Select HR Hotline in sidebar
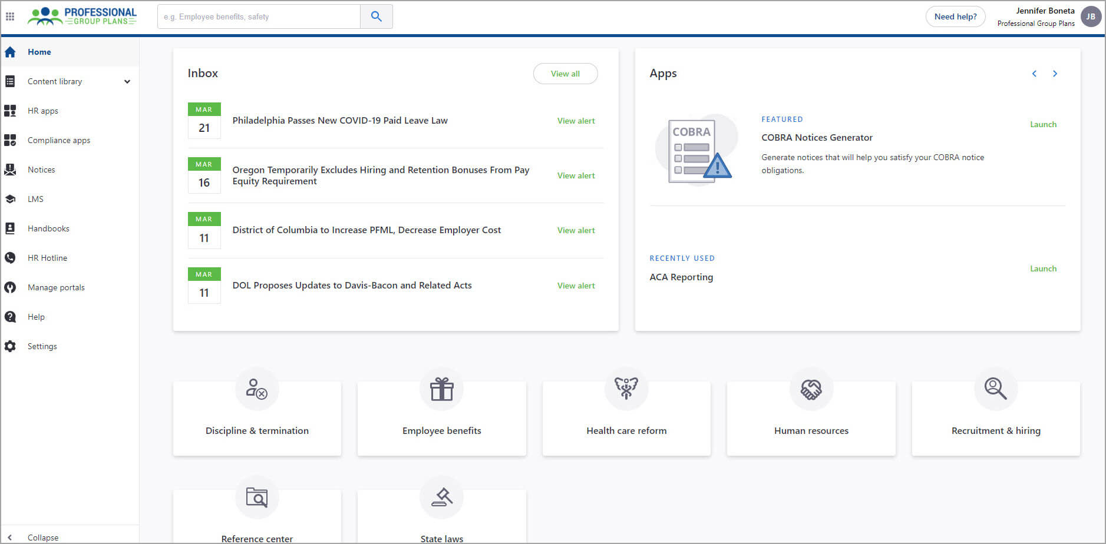The width and height of the screenshot is (1106, 544). [x=47, y=258]
